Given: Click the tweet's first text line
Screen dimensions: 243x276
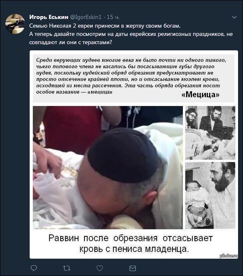Looking at the screenshot, I should pyautogui.click(x=105, y=26).
